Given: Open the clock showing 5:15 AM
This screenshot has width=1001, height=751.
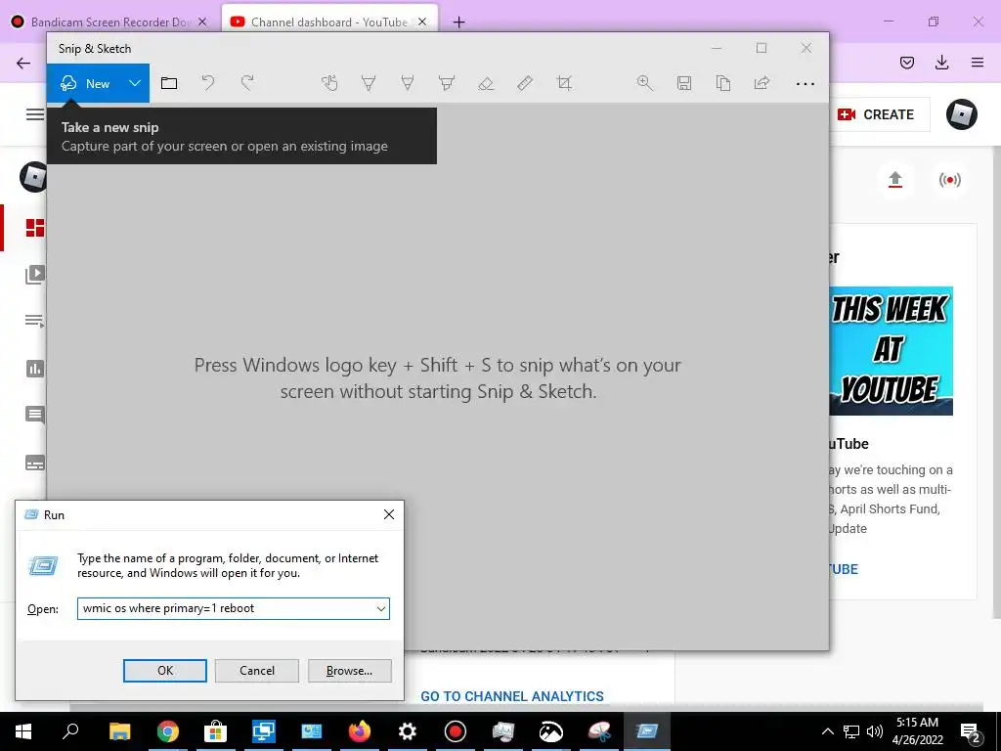Looking at the screenshot, I should (x=917, y=731).
